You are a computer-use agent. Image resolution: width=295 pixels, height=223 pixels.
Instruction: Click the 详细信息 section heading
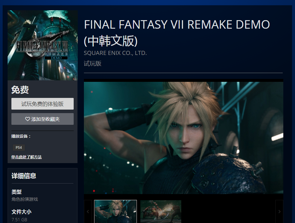24,176
